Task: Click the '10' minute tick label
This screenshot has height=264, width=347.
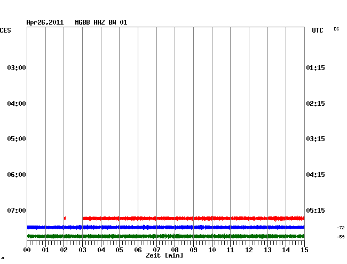Action: [212, 250]
